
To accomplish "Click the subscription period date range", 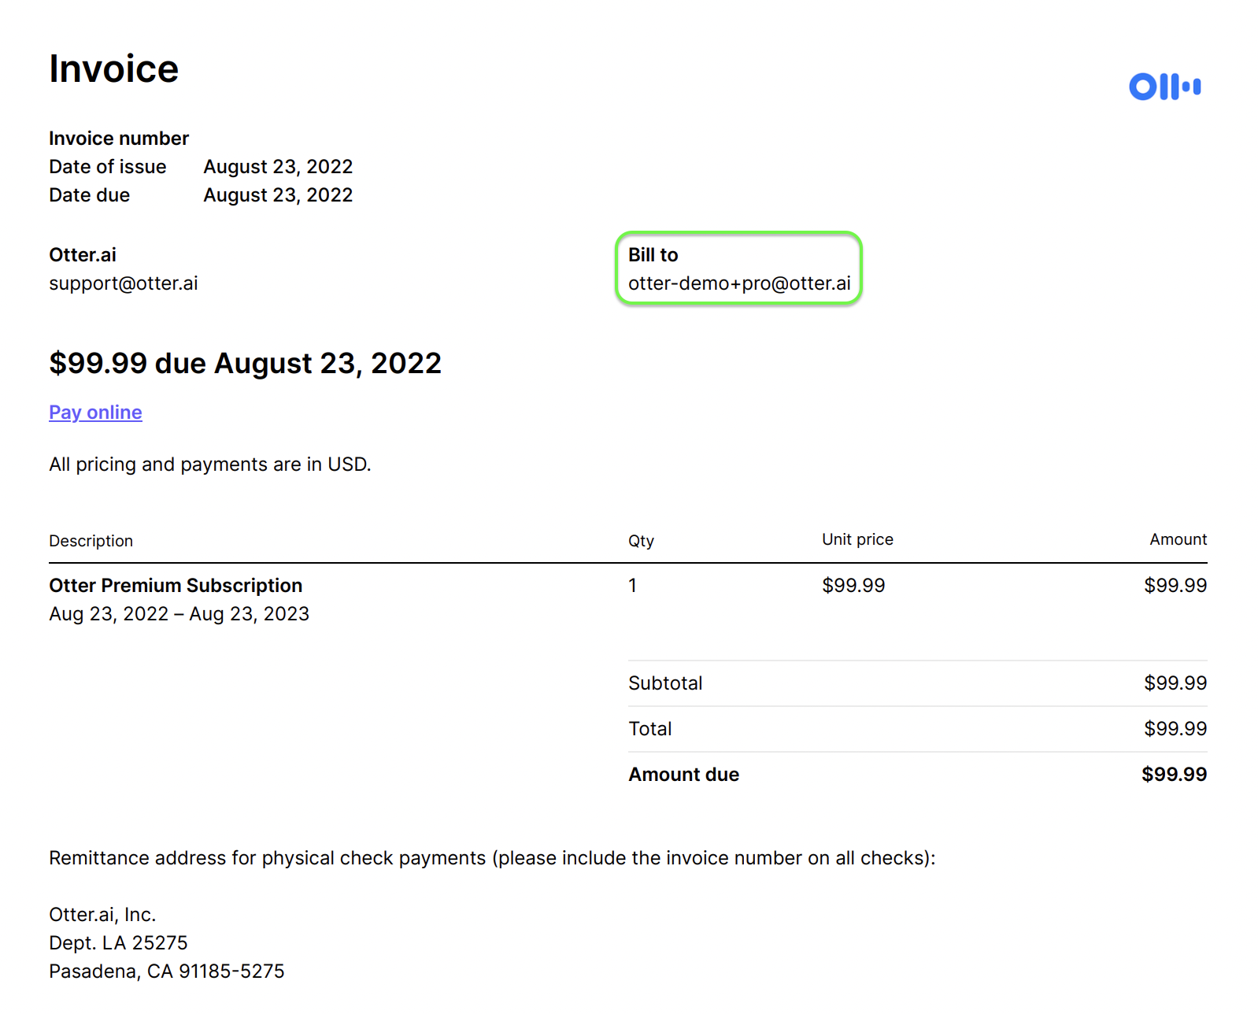I will pyautogui.click(x=179, y=614).
